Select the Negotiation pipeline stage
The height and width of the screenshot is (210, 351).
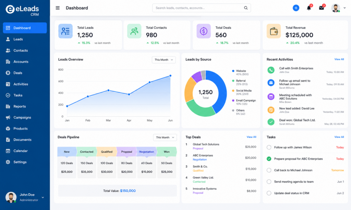(x=147, y=152)
